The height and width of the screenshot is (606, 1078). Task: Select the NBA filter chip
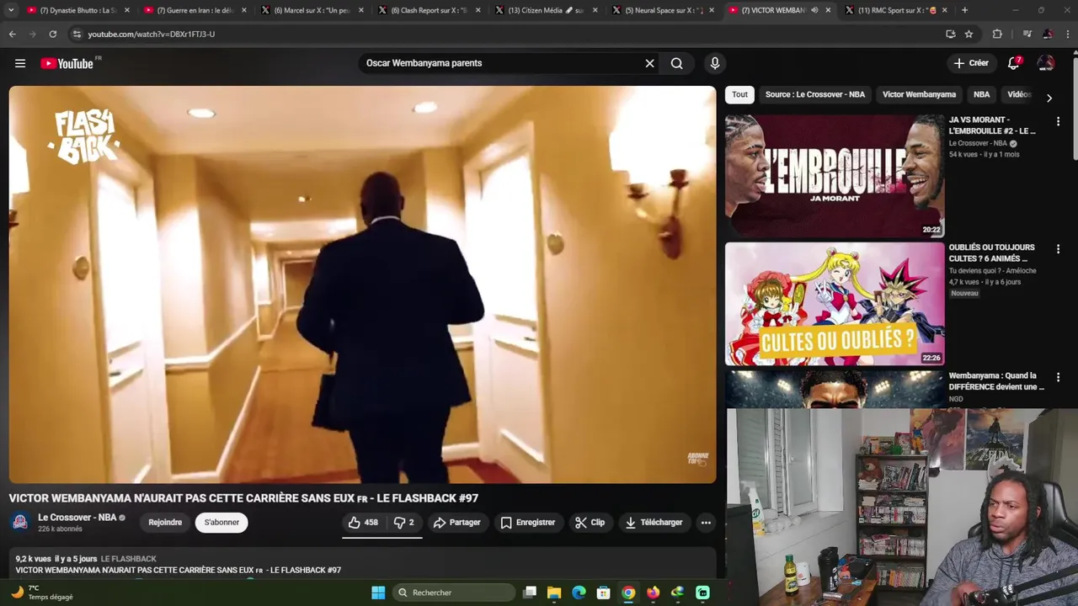point(981,94)
